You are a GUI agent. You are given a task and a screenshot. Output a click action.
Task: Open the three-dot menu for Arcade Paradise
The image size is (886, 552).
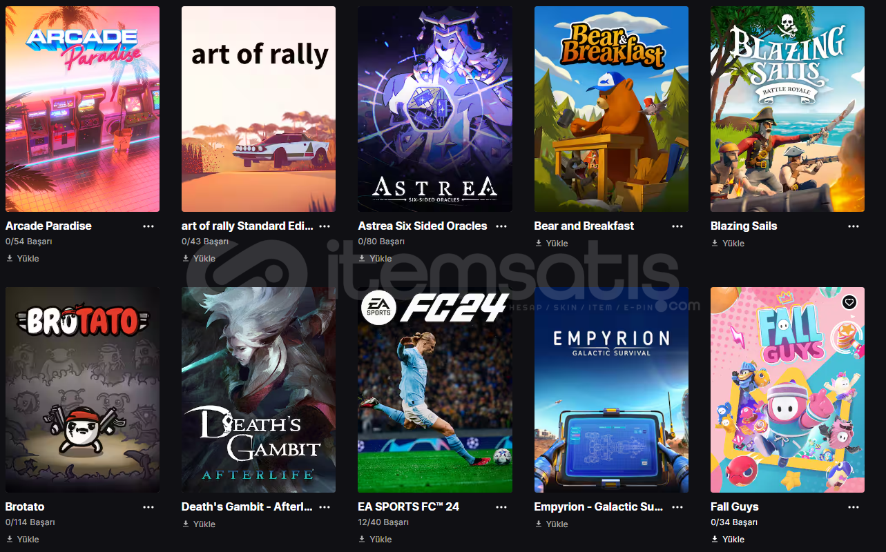click(148, 226)
